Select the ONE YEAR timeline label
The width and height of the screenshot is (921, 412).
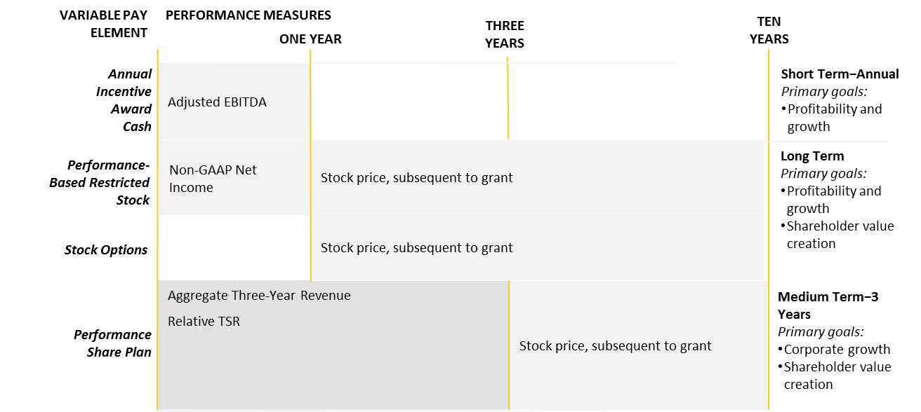click(310, 39)
